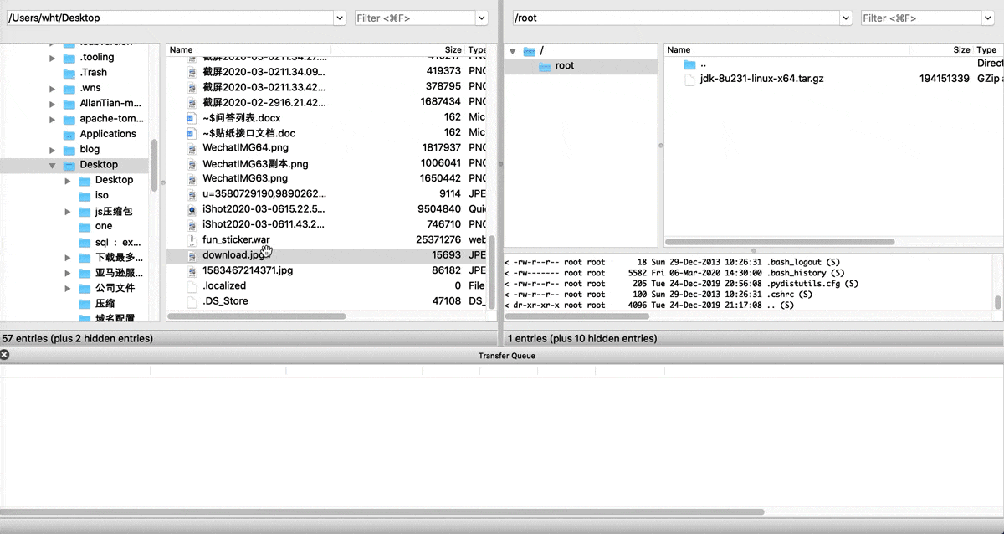The image size is (1004, 534).
Task: Click the .bash_history log line
Action: tap(674, 273)
